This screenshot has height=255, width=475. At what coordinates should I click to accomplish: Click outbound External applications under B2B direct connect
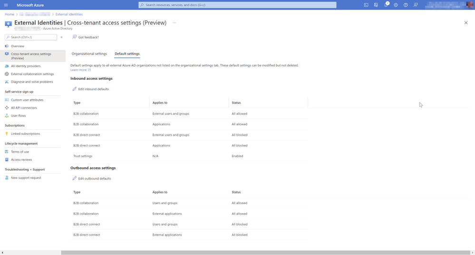[167, 235]
